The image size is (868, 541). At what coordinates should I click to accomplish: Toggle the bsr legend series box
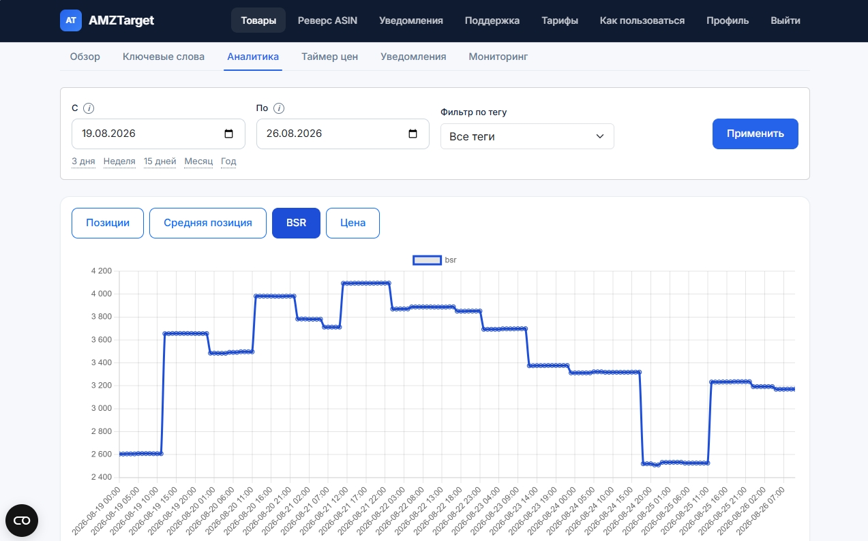pyautogui.click(x=427, y=260)
